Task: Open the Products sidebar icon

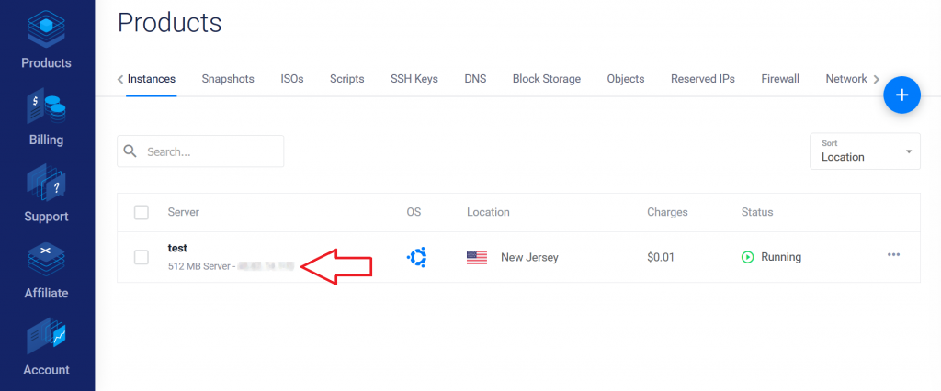Action: (46, 28)
